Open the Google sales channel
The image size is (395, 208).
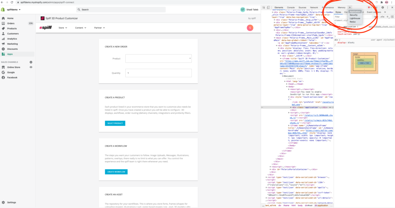pos(11,73)
